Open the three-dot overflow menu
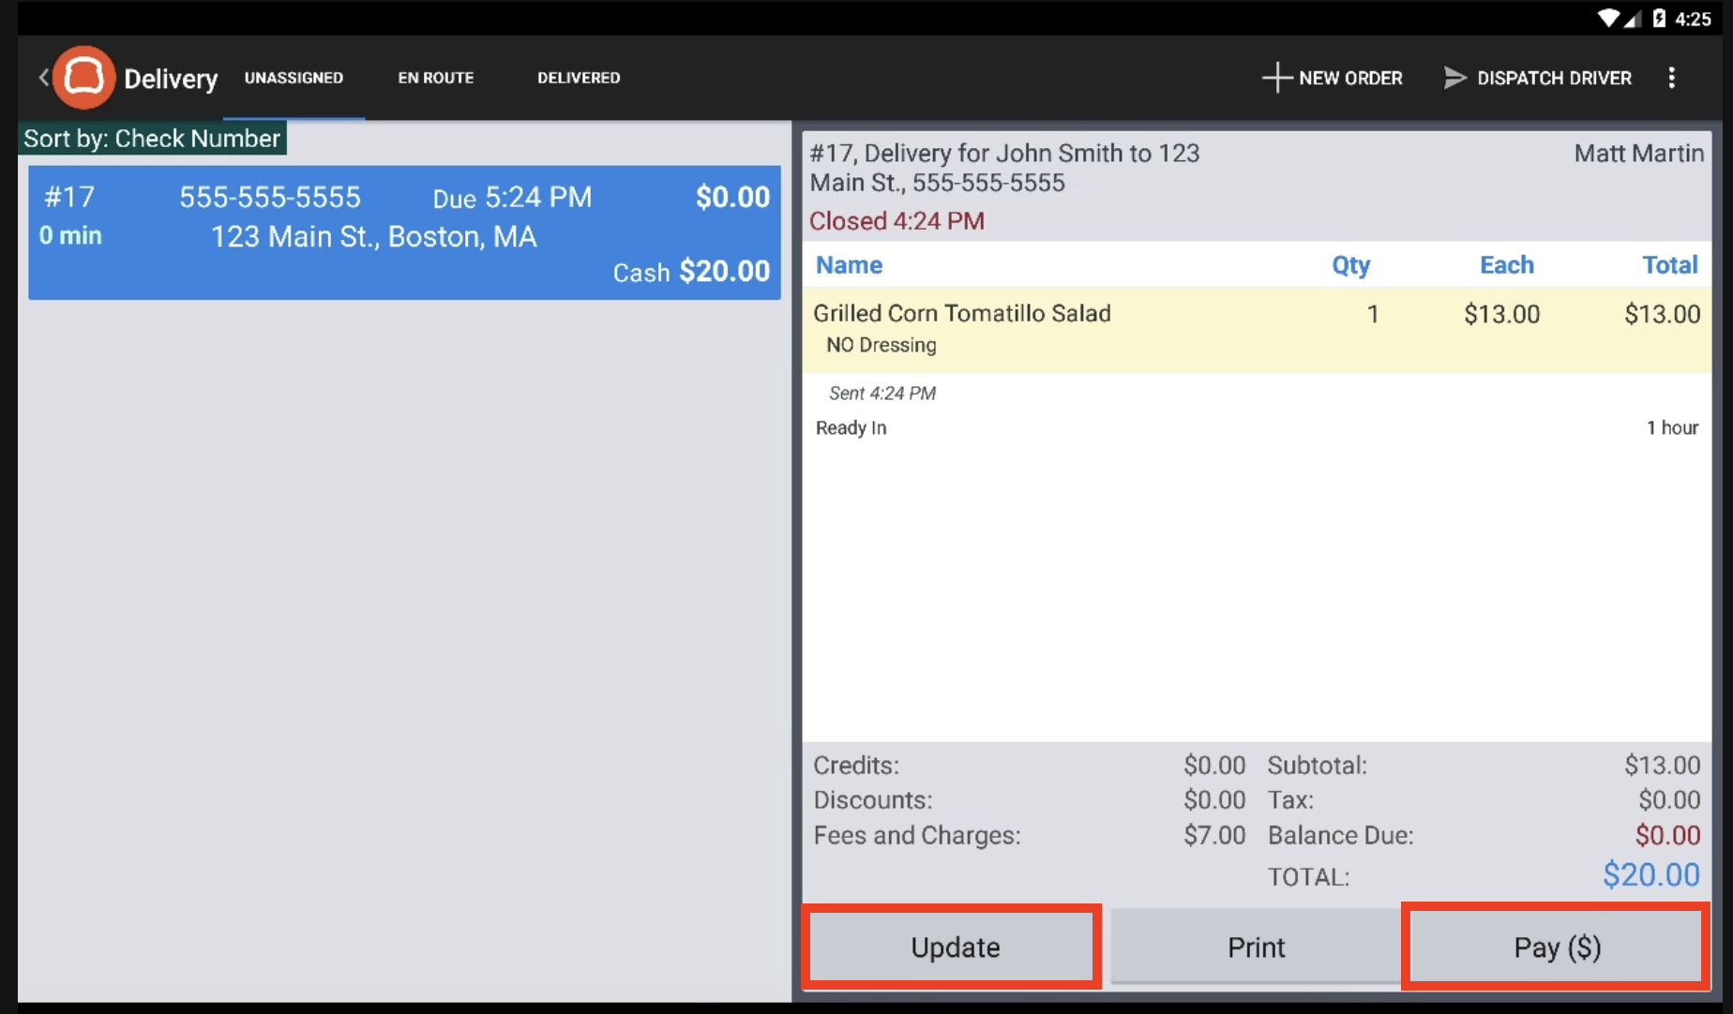The height and width of the screenshot is (1014, 1733). click(x=1672, y=78)
